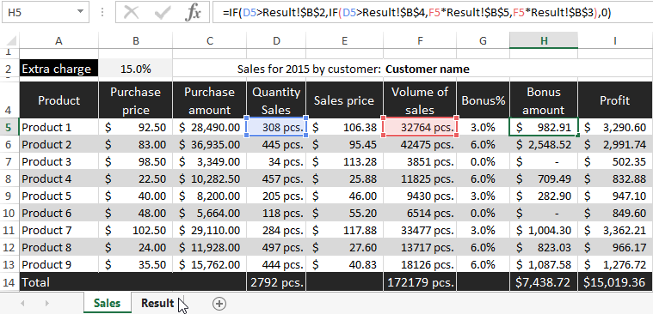Select column G header
This screenshot has height=314, width=653.
point(483,40)
